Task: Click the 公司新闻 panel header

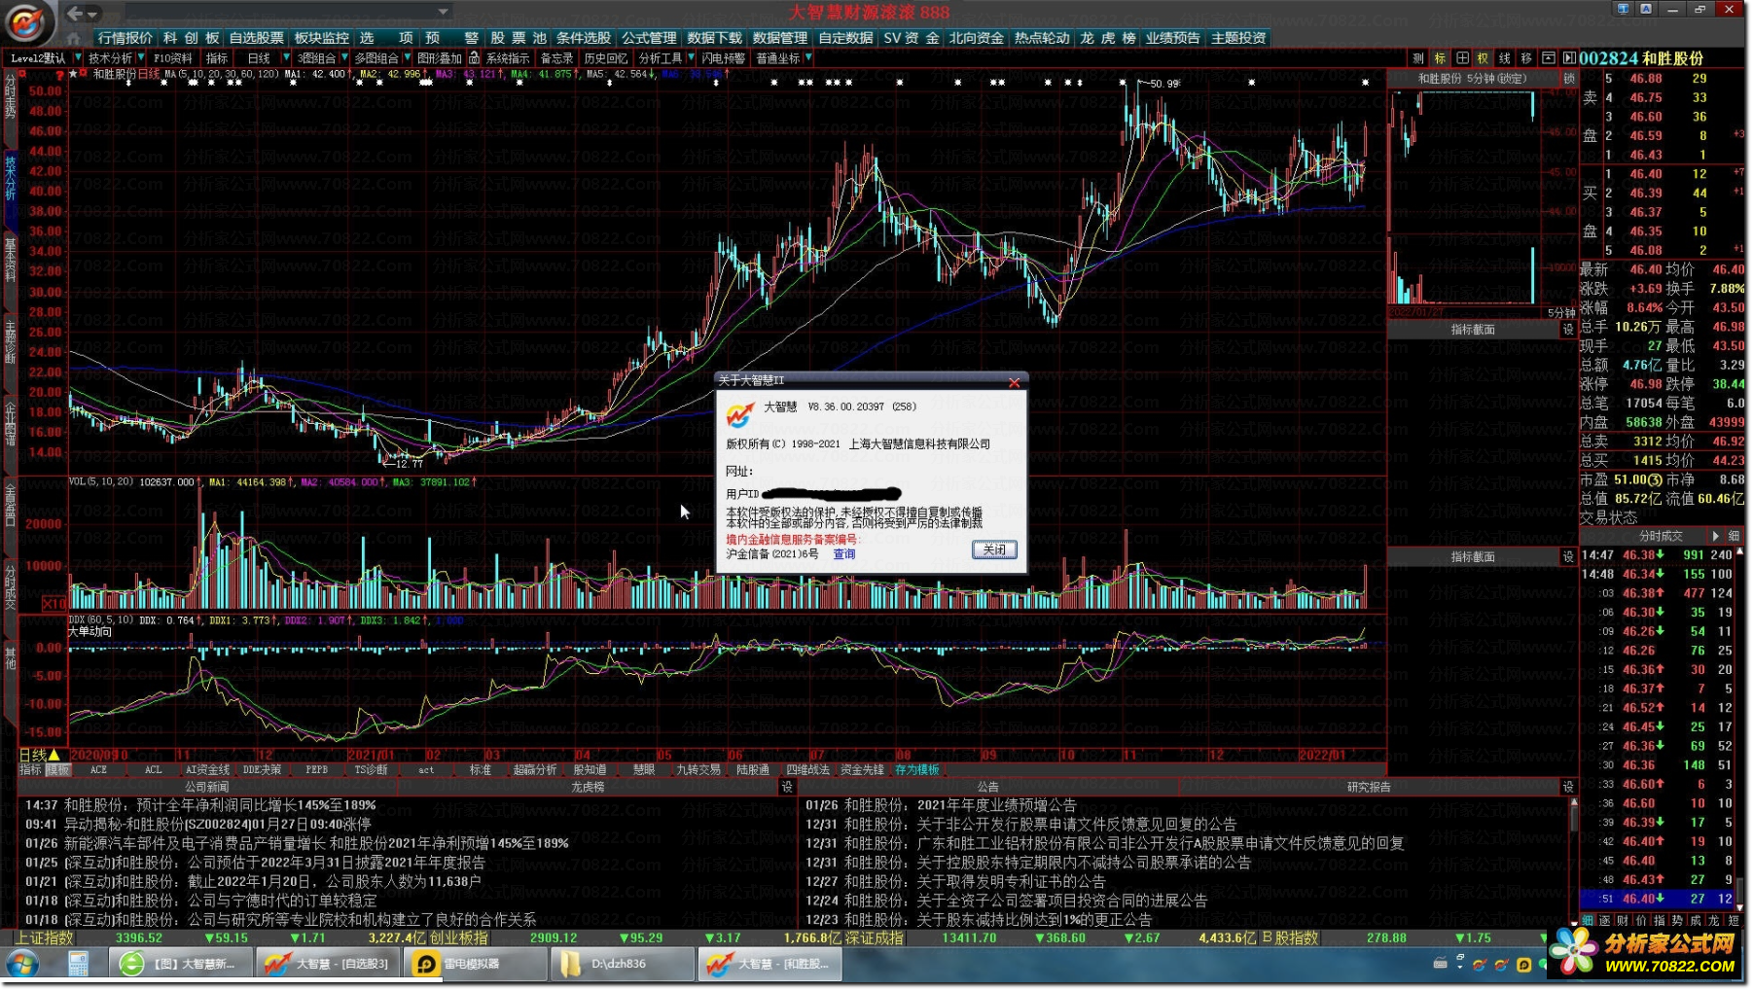Action: pos(207,787)
